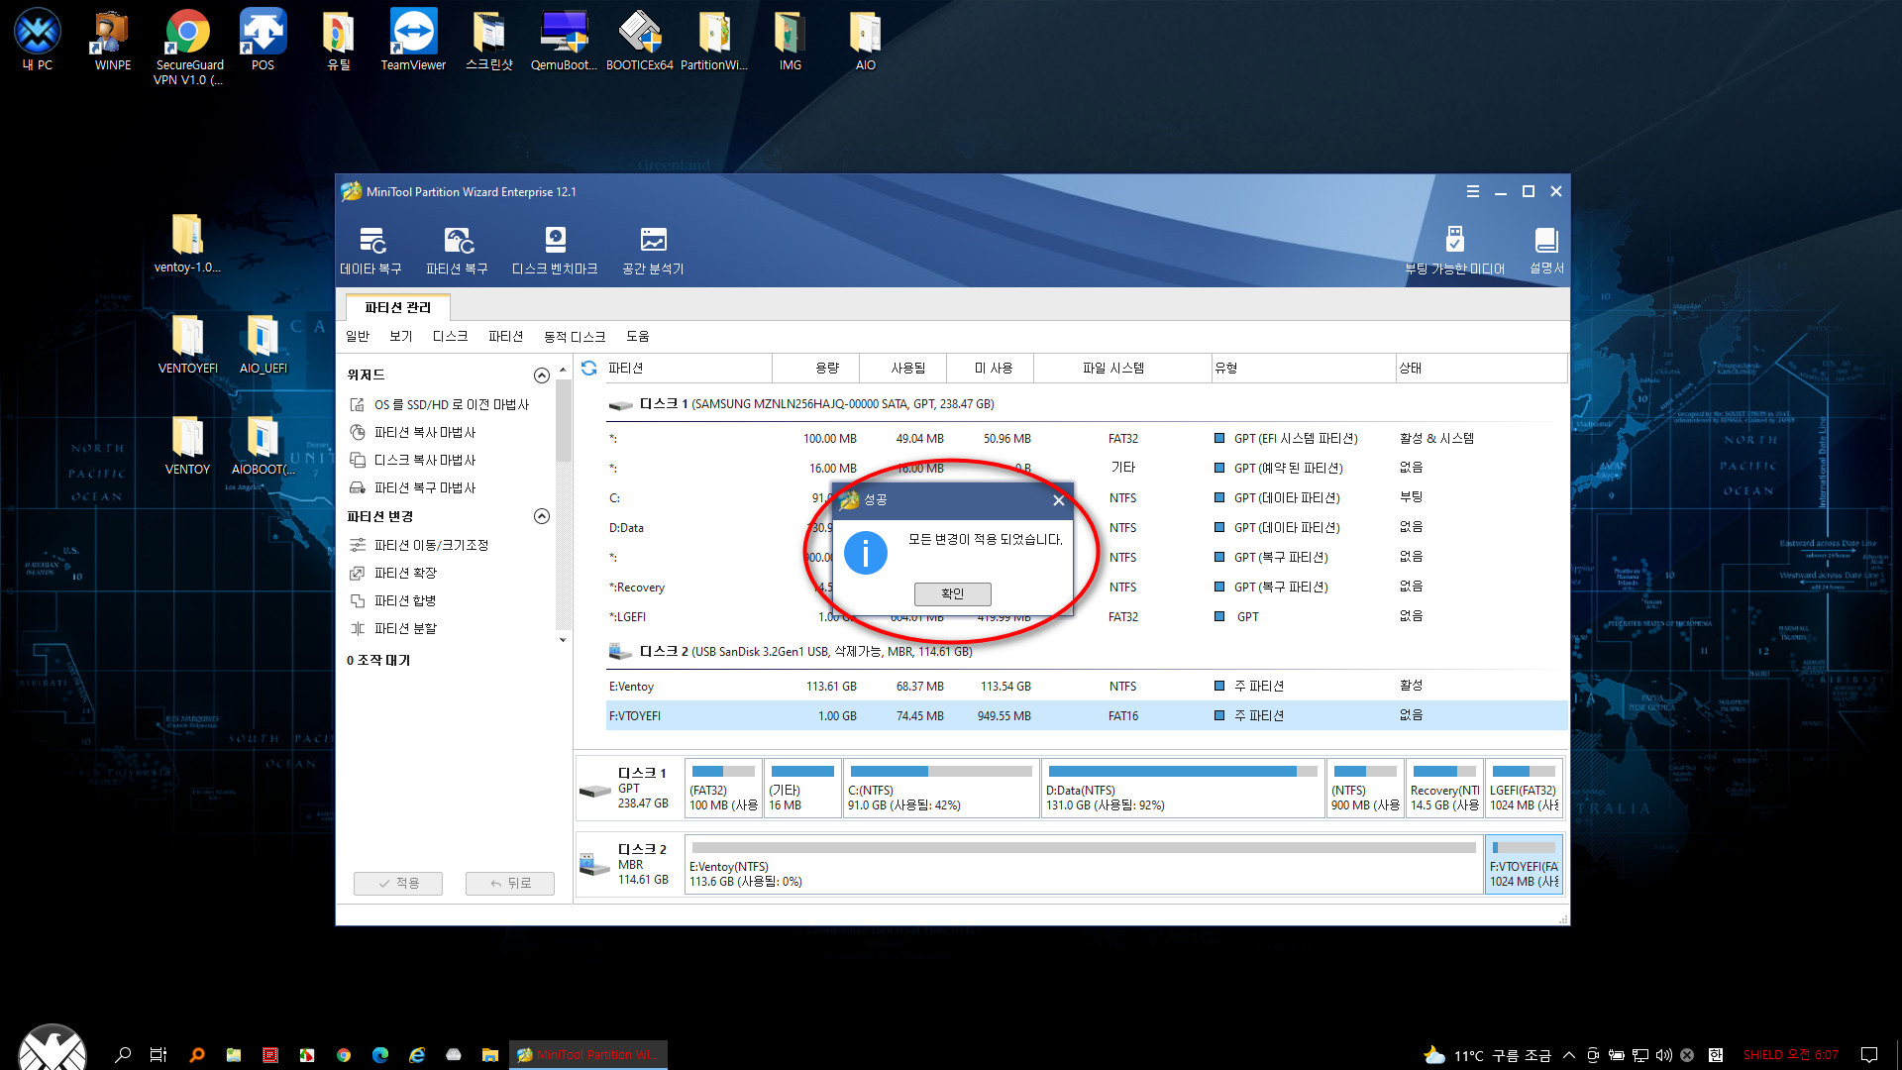This screenshot has height=1070, width=1902.
Task: Open 데이타 복구 tool in toolbar
Action: [x=370, y=251]
